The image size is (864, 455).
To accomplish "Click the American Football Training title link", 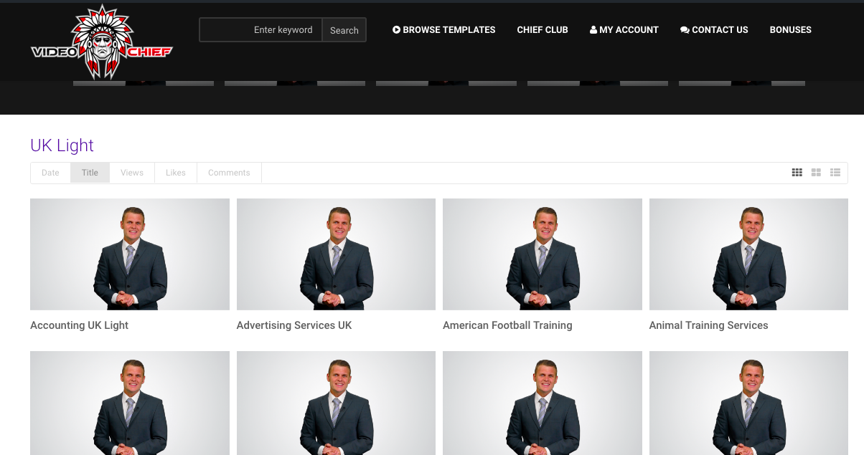I will point(507,325).
